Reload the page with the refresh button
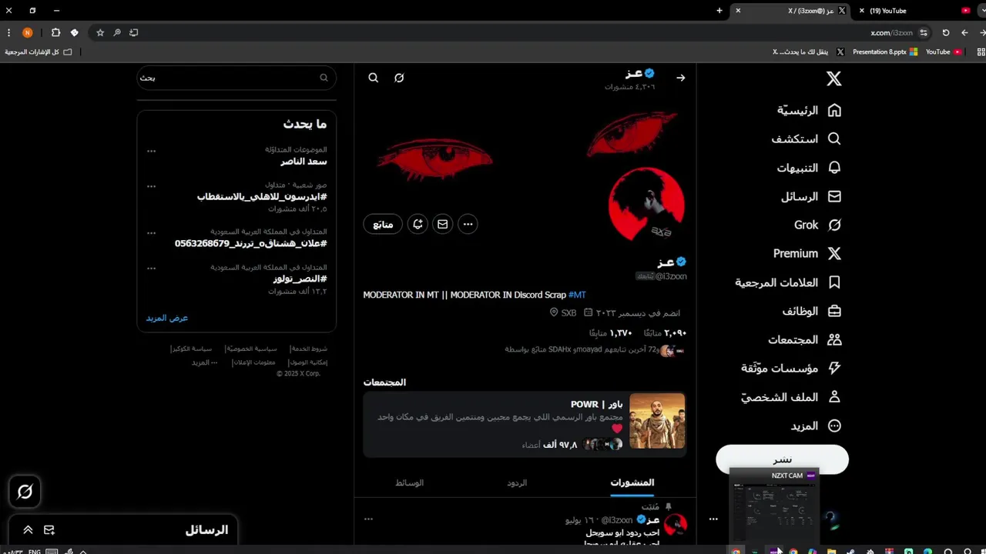The width and height of the screenshot is (986, 554). (946, 32)
